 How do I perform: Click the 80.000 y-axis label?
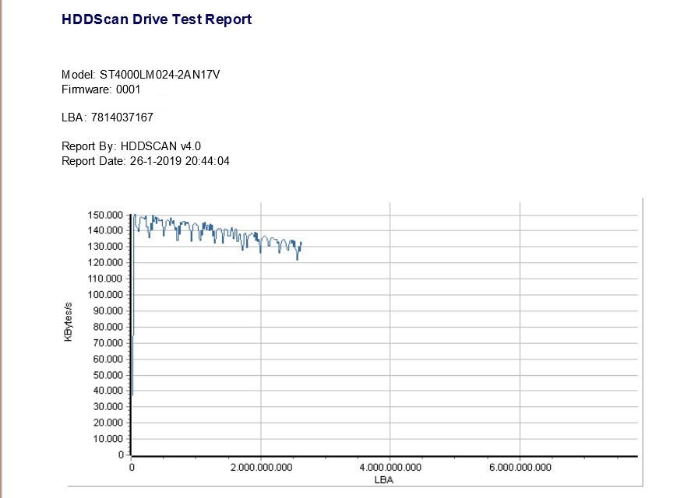pyautogui.click(x=108, y=327)
